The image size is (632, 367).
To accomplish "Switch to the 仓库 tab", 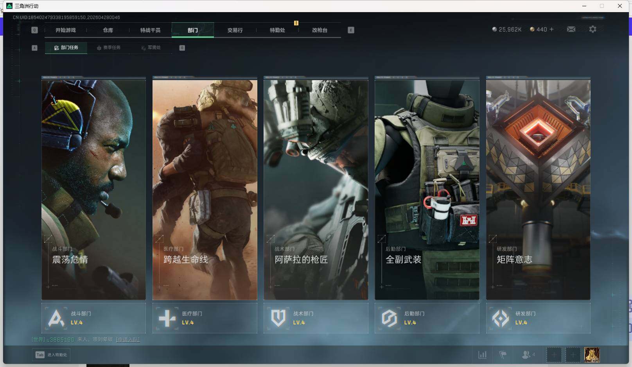I will tap(108, 30).
